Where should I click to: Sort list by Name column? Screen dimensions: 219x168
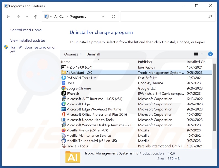[x=66, y=62]
